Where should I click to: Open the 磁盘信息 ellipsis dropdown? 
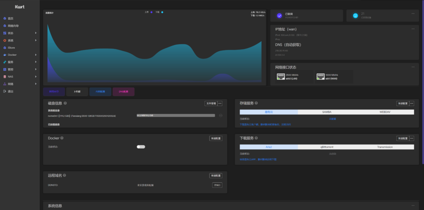pos(220,103)
